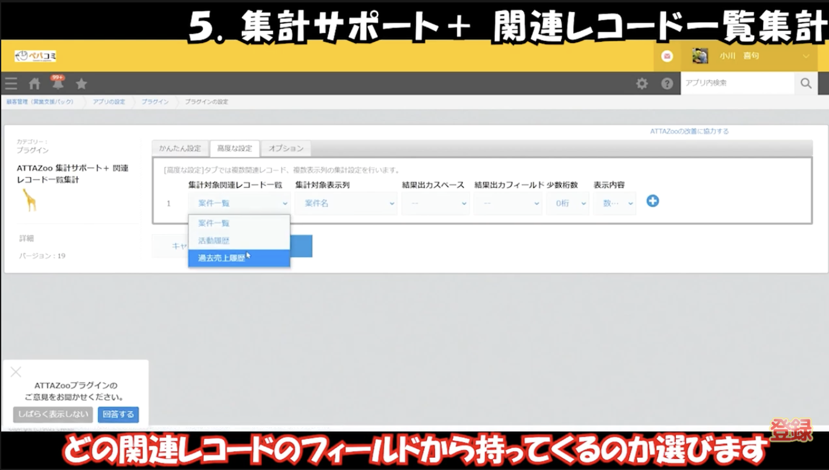Open the notification bell with red badge

(57, 83)
